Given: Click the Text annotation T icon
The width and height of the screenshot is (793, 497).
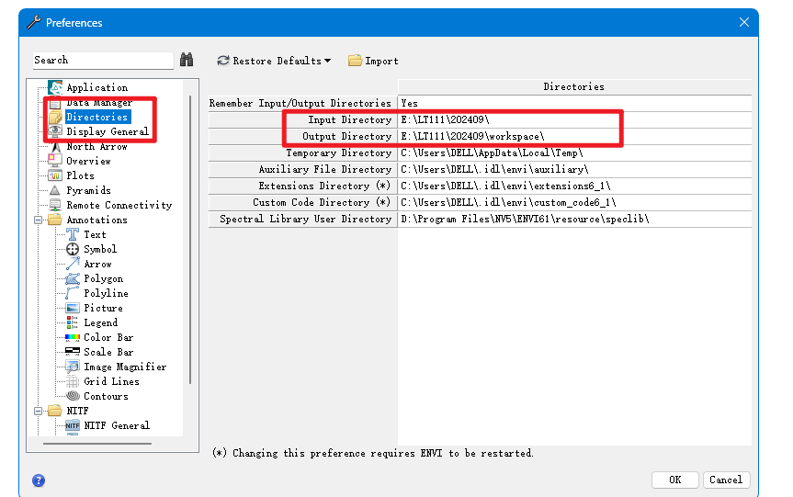Looking at the screenshot, I should (x=73, y=234).
